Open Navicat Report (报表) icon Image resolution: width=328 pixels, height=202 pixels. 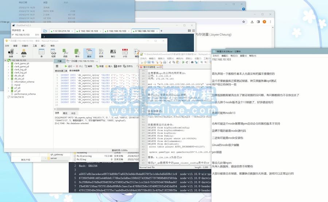(101, 53)
